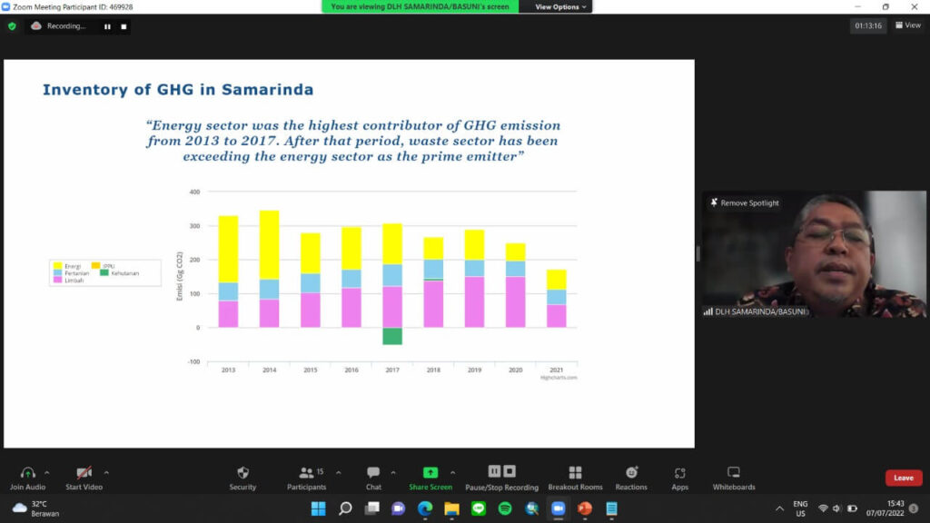Click the meeting timer 01:13:16

(867, 25)
